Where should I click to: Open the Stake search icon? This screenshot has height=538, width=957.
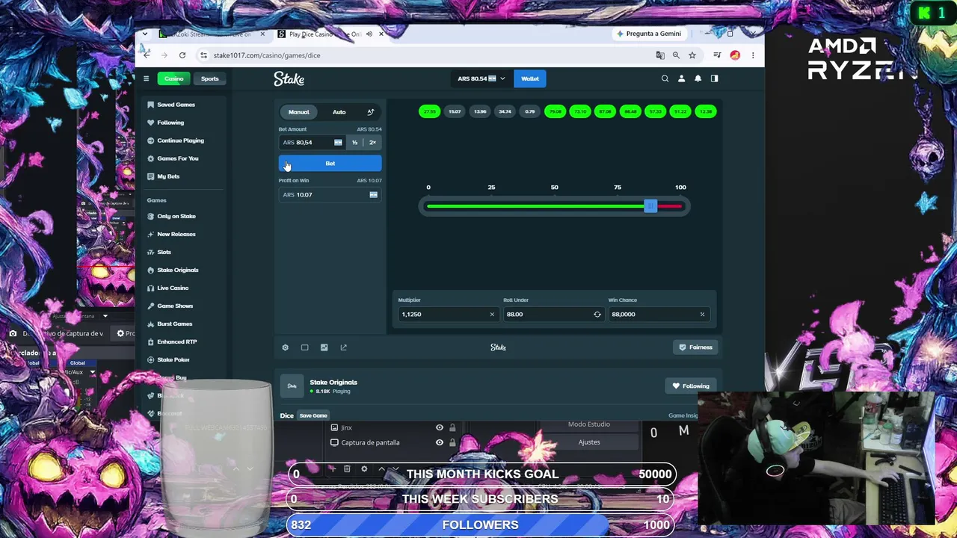(x=665, y=78)
